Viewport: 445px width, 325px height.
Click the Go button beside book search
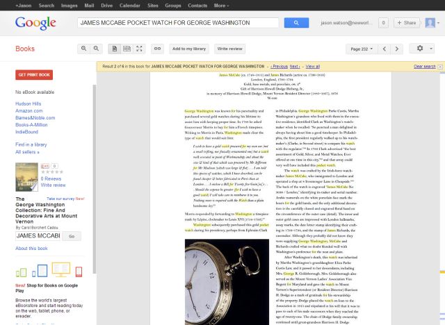coord(72,236)
